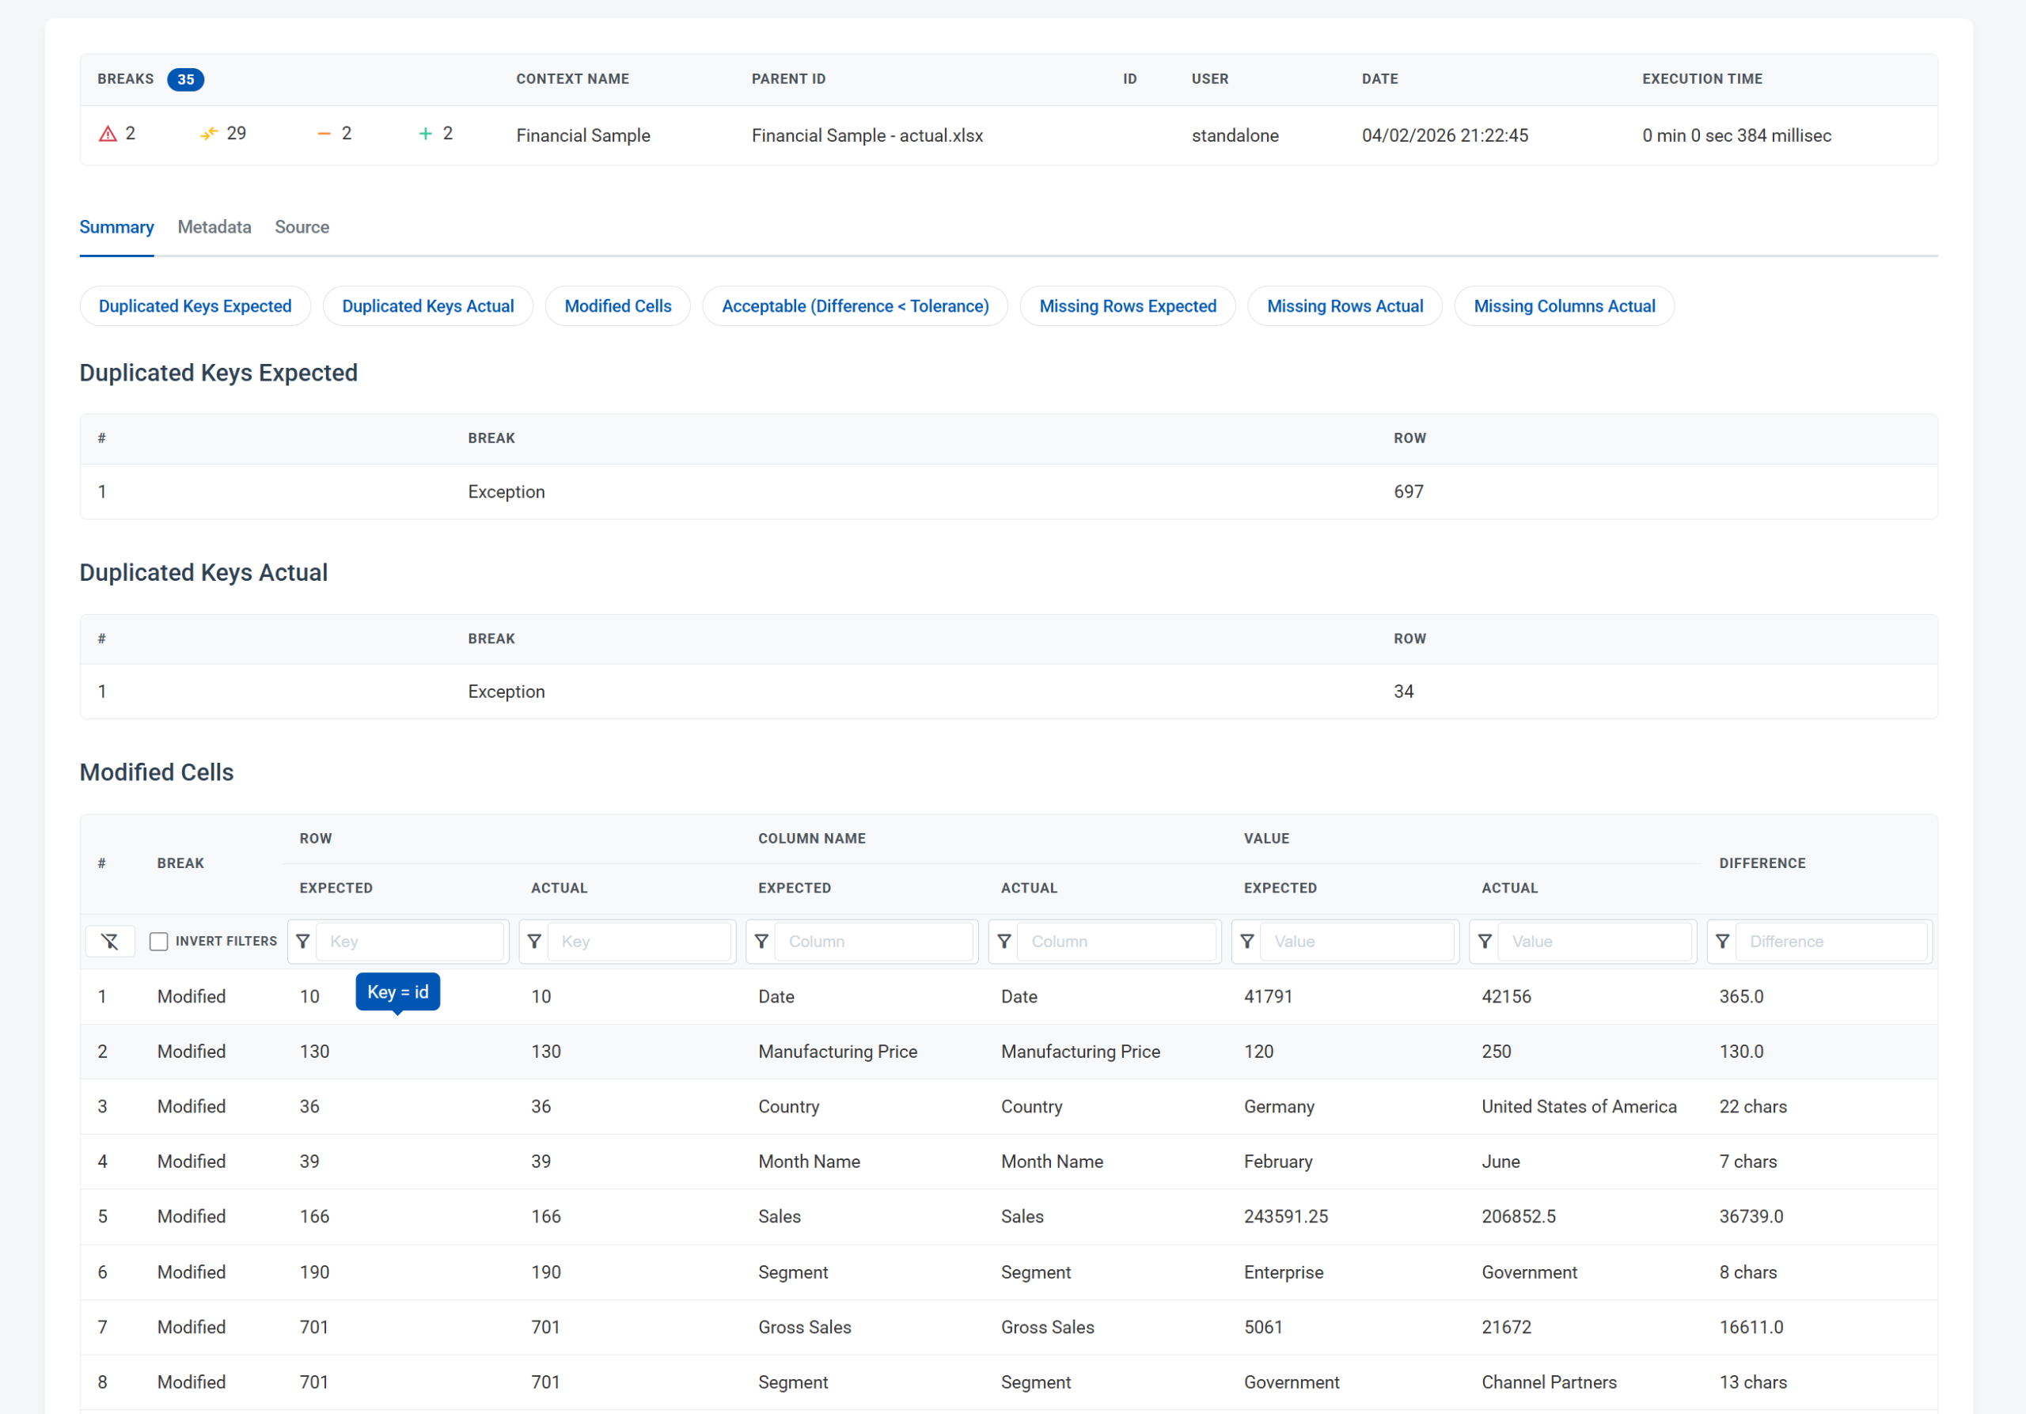
Task: Click the green plus added rows icon
Action: click(x=425, y=134)
